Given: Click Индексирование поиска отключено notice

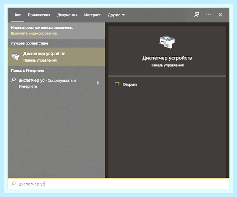Looking at the screenshot, I should pyautogui.click(x=42, y=28).
